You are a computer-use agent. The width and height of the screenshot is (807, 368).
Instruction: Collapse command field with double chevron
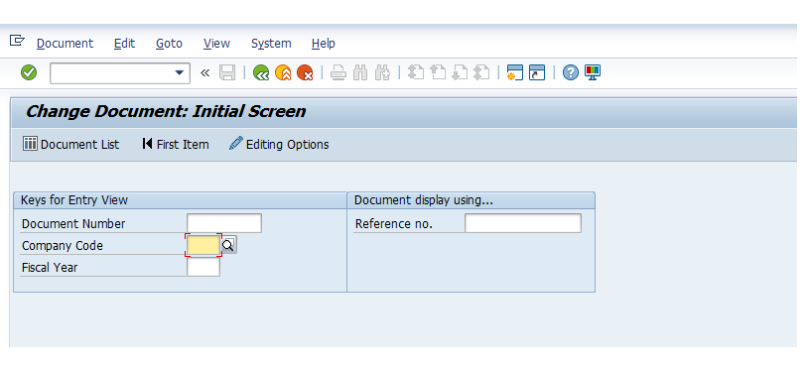(204, 73)
